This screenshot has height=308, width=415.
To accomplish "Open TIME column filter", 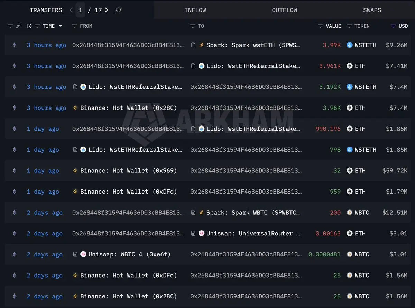I will (x=37, y=26).
